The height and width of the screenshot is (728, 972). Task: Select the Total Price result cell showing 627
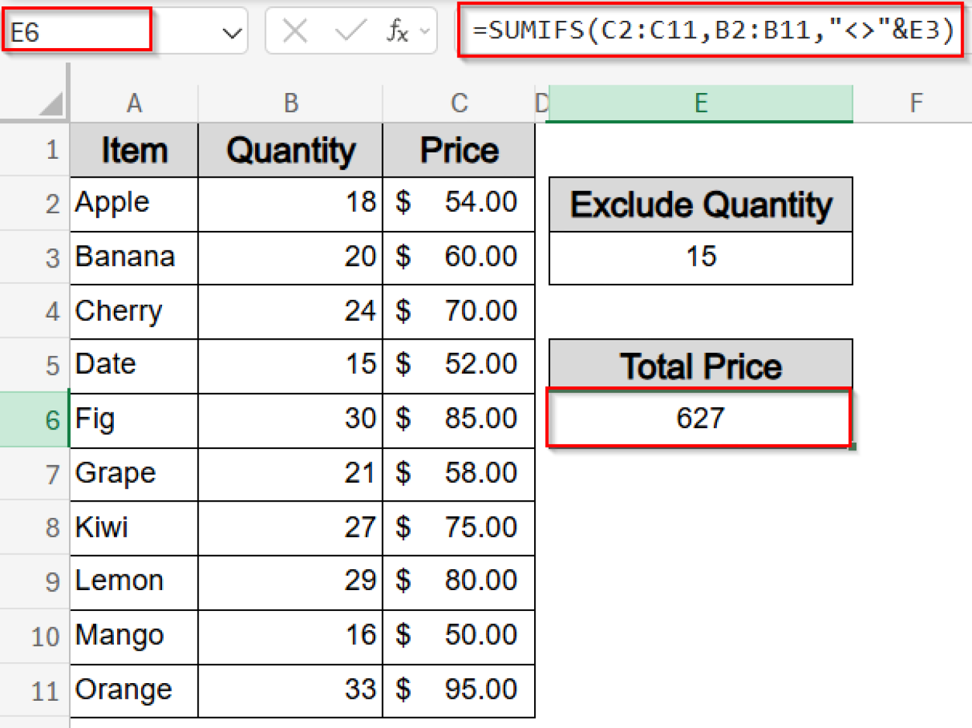pyautogui.click(x=699, y=418)
